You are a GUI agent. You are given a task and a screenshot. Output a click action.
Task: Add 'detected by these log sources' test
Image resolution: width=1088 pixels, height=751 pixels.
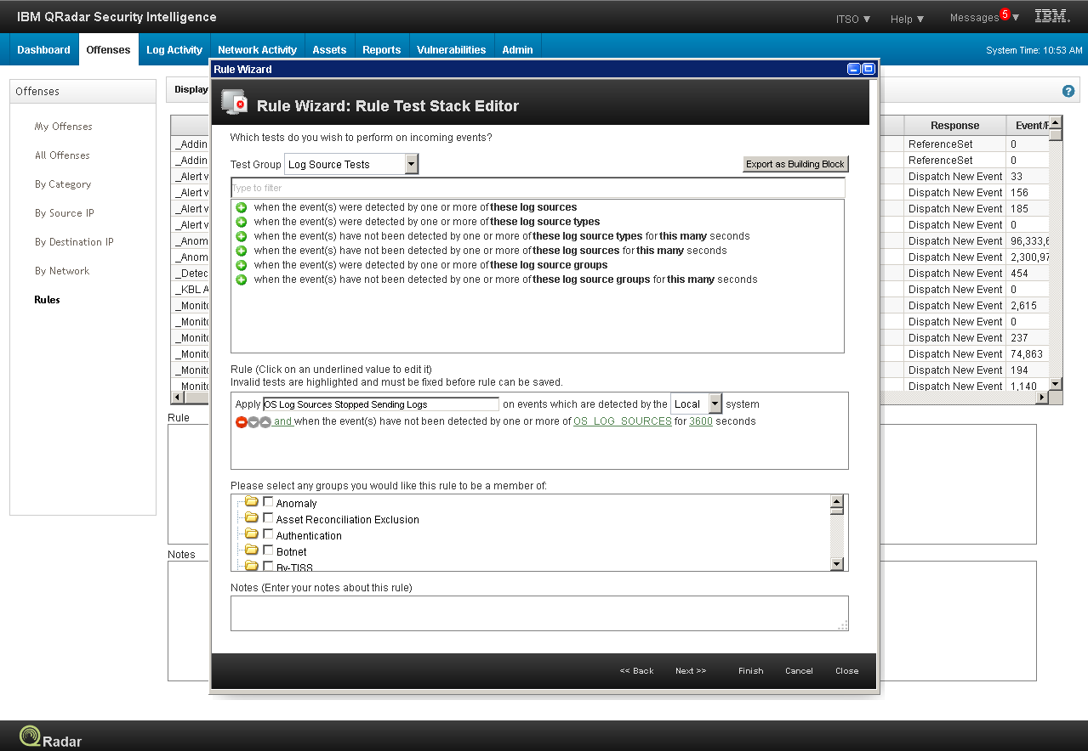pos(242,207)
